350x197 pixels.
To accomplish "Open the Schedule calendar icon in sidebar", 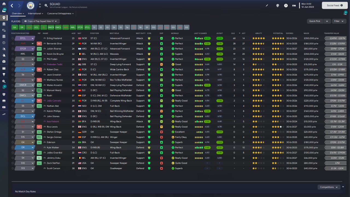I will 4,68.
